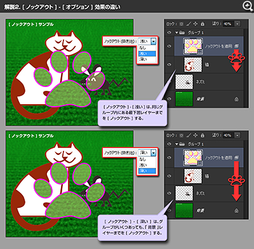This screenshot has width=254, height=249.
Task: Toggle lock image pixels brush in upper Layers panel
Action: (189, 24)
